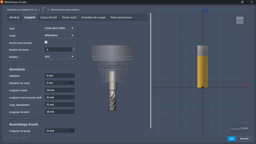The height and width of the screenshot is (144, 256).
Task: Open fx expression for Longueur de jauge
Action: 72,131
